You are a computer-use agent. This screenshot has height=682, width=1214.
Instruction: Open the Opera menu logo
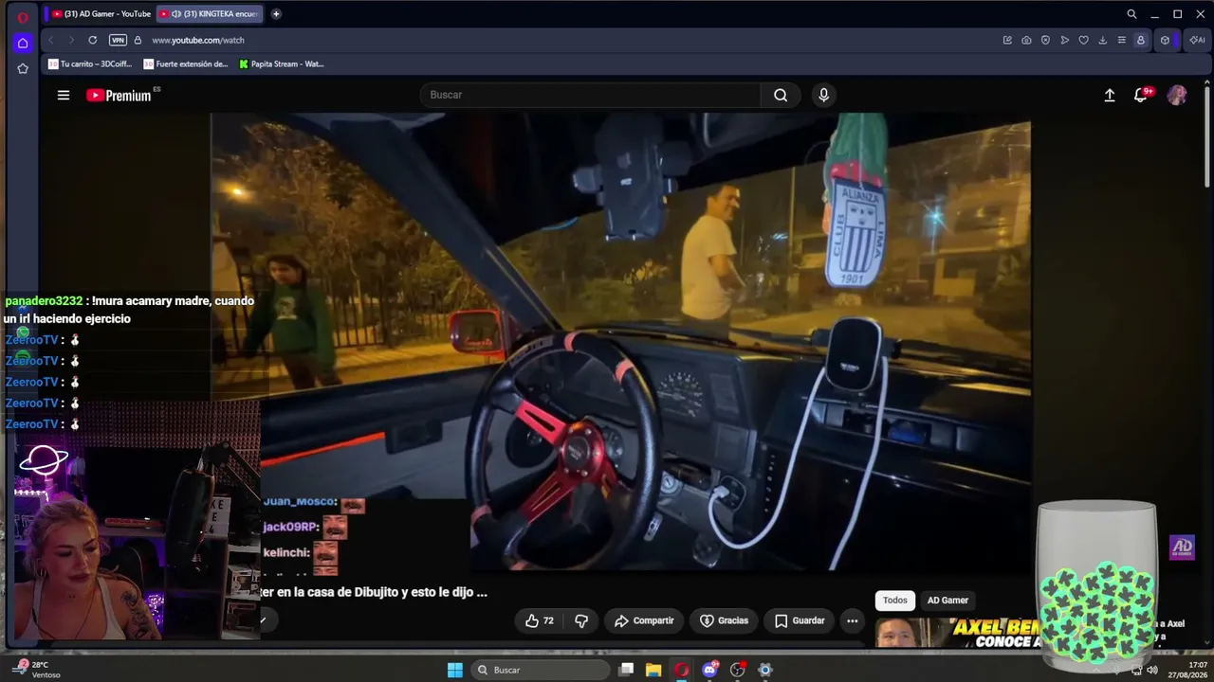pos(23,16)
